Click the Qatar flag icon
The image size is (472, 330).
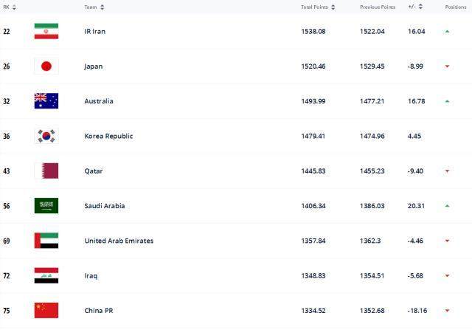pyautogui.click(x=46, y=171)
